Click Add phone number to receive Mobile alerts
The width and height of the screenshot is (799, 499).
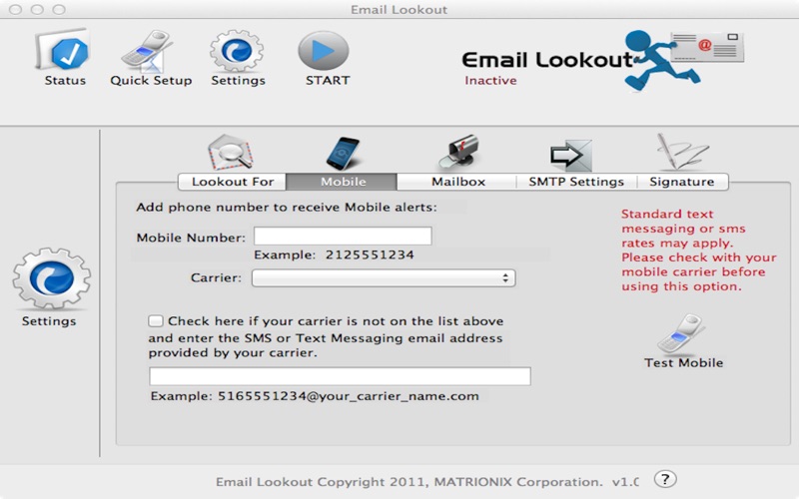point(287,208)
